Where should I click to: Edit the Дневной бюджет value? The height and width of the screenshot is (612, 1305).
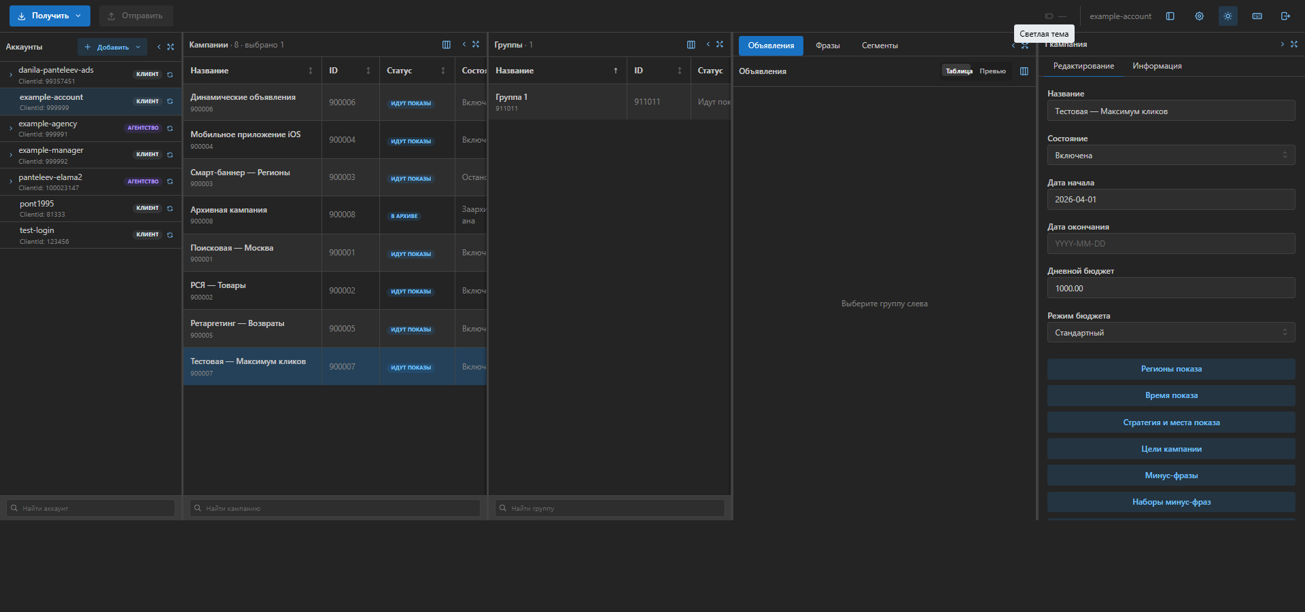point(1171,289)
